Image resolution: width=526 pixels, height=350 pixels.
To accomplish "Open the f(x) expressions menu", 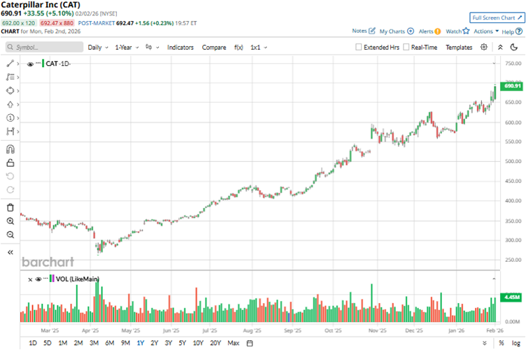I will coord(239,48).
